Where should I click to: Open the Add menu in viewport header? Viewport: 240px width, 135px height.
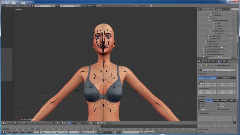[33, 123]
